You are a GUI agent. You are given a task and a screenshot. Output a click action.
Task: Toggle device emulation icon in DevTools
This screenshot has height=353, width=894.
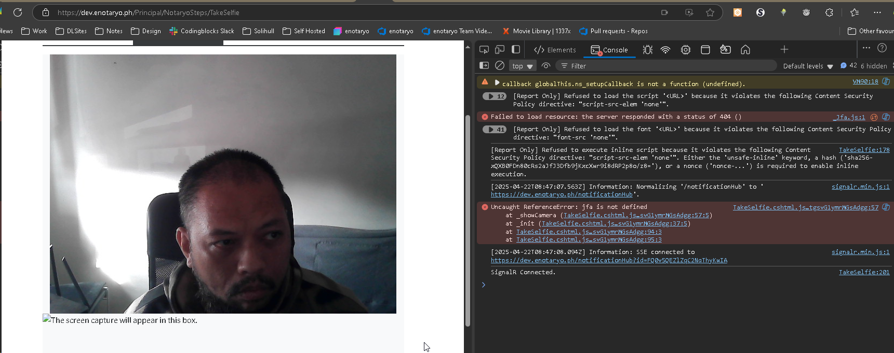pos(500,50)
